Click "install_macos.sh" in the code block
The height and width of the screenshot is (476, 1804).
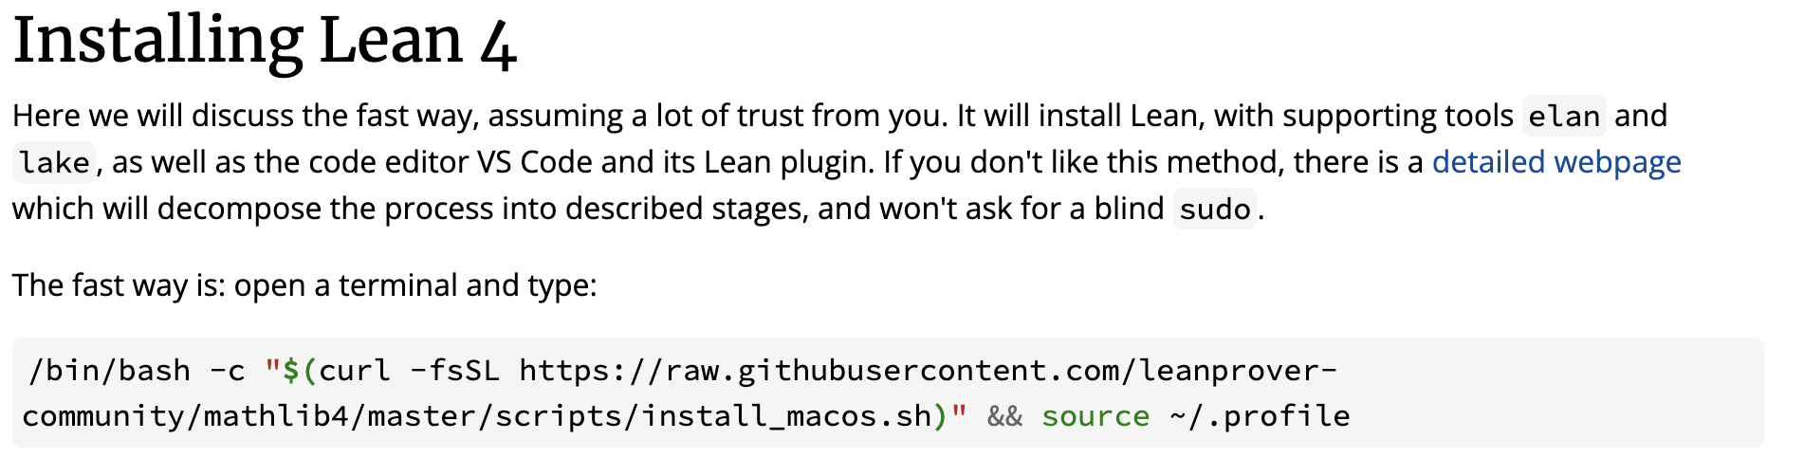coord(787,415)
